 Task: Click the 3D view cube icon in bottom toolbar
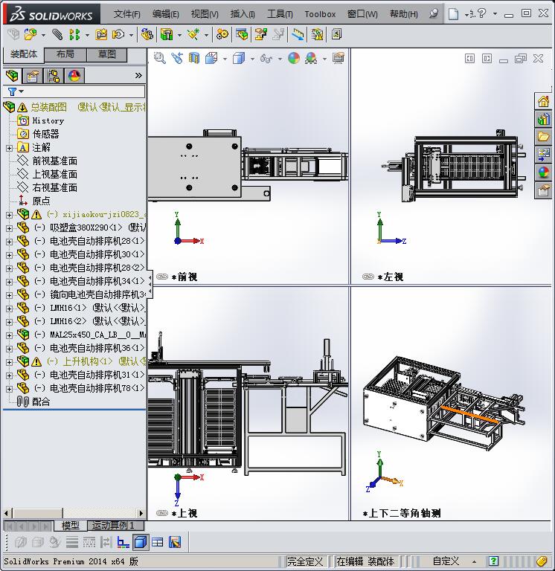(x=141, y=543)
